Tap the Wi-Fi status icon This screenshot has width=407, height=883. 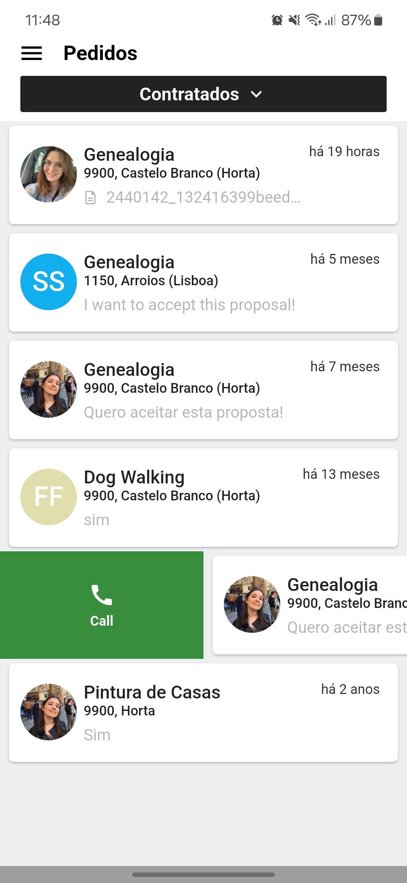tap(313, 20)
